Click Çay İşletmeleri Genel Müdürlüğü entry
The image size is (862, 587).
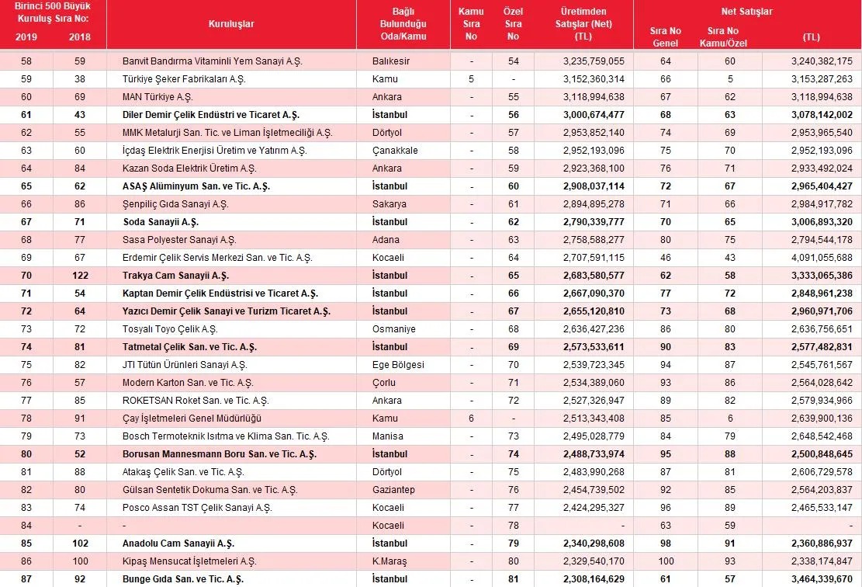coord(192,418)
